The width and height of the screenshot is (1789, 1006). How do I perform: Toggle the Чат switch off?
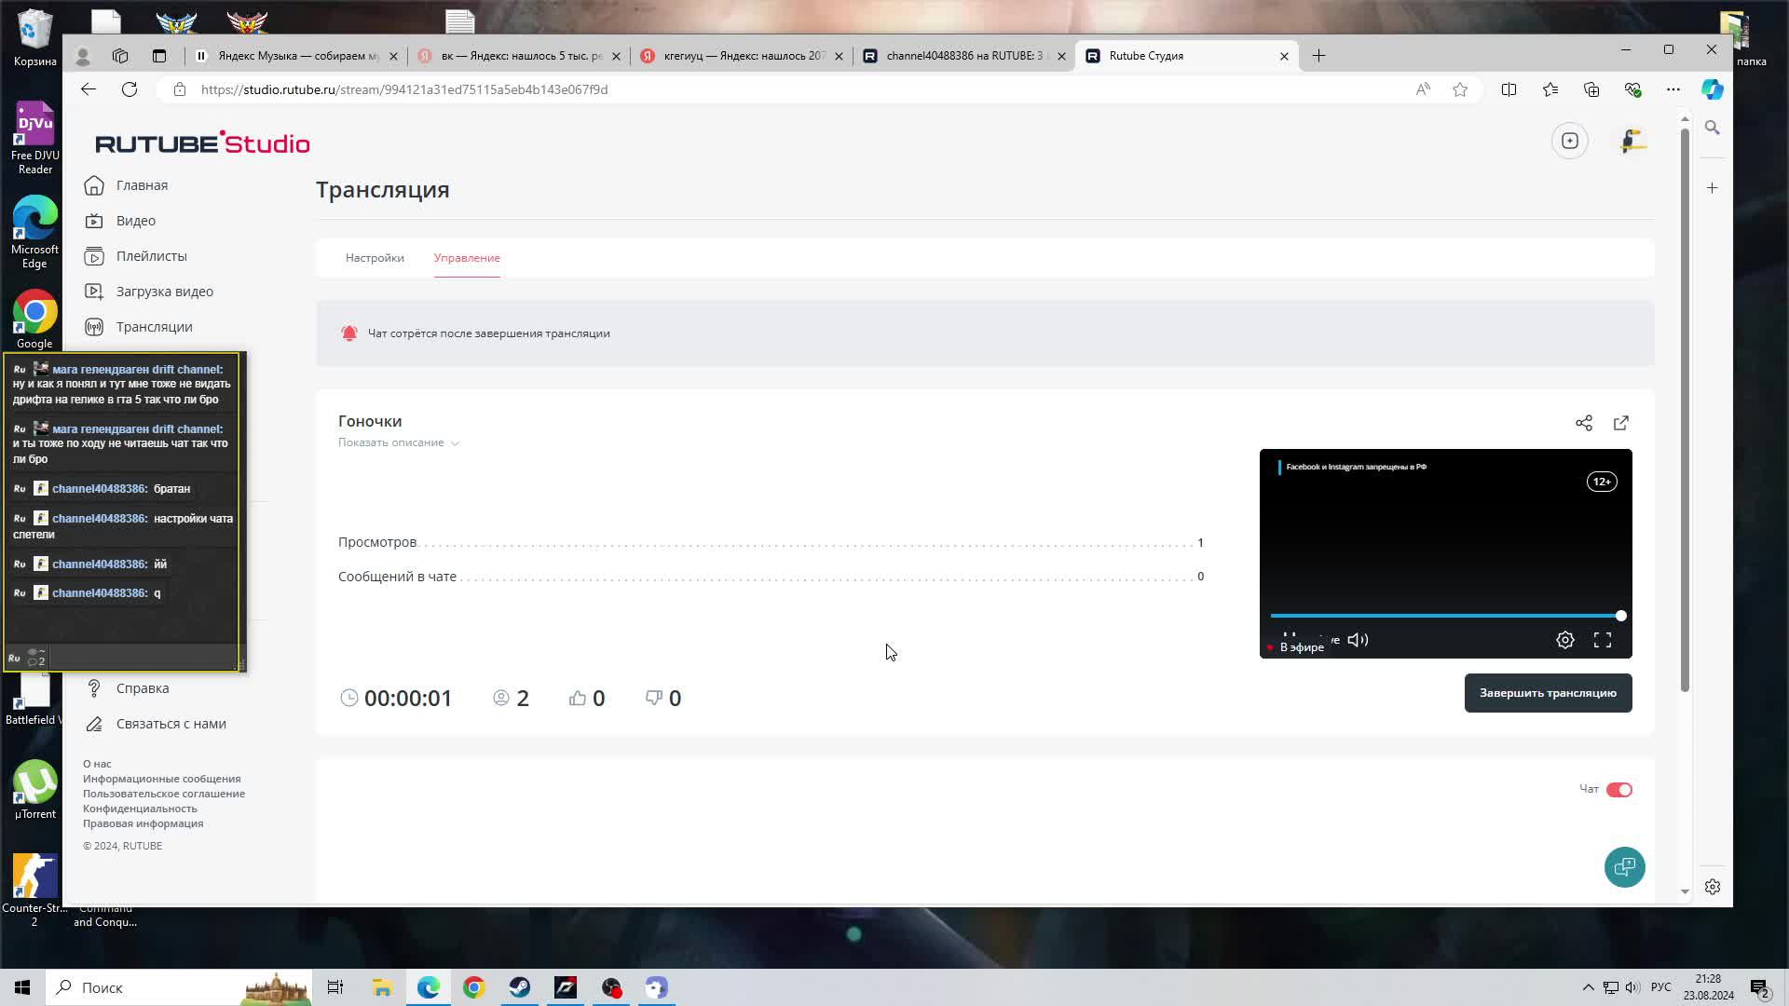pyautogui.click(x=1618, y=790)
